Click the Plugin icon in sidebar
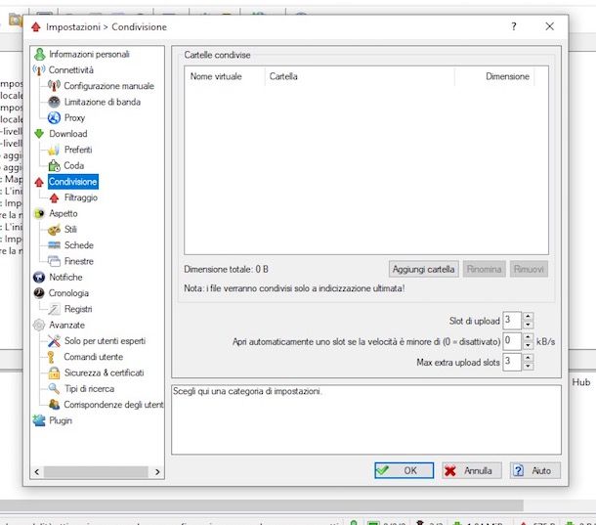The height and width of the screenshot is (525, 596). [39, 420]
